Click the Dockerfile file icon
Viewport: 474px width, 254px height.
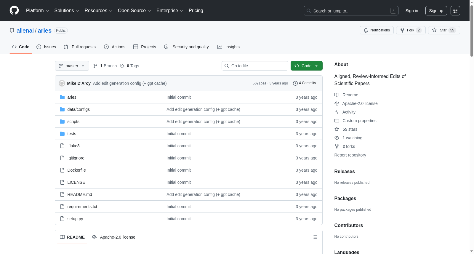coord(62,170)
